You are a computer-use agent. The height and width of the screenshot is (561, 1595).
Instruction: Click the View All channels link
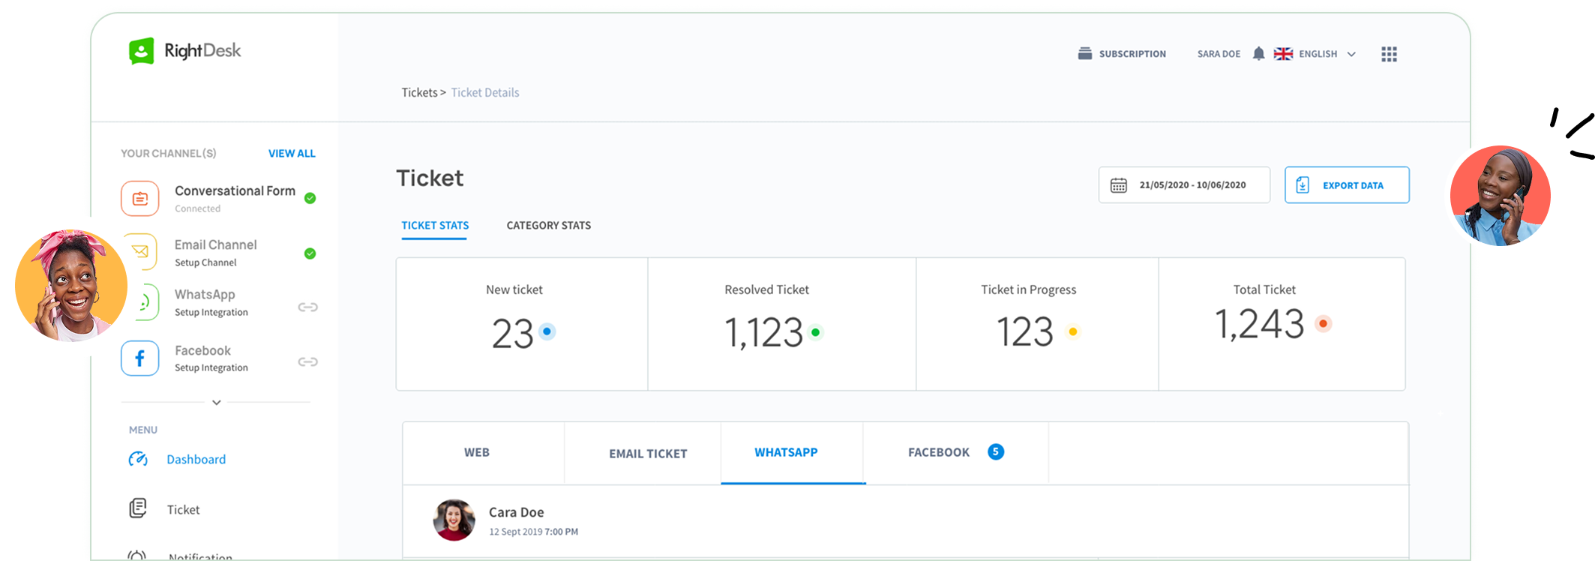(x=292, y=154)
